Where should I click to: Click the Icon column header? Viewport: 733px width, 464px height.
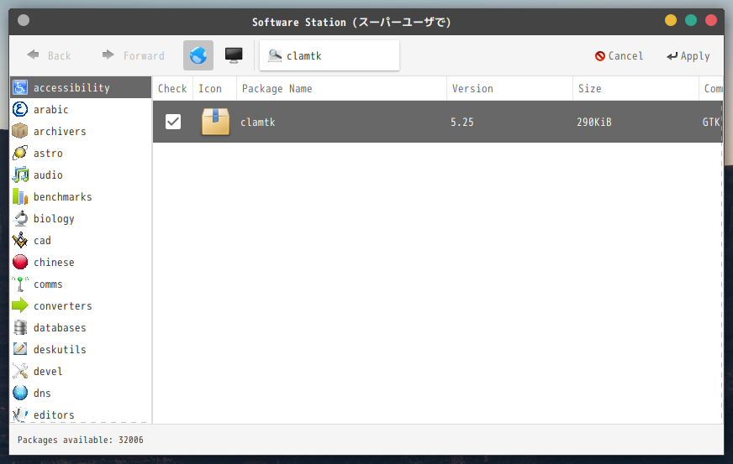coord(214,89)
